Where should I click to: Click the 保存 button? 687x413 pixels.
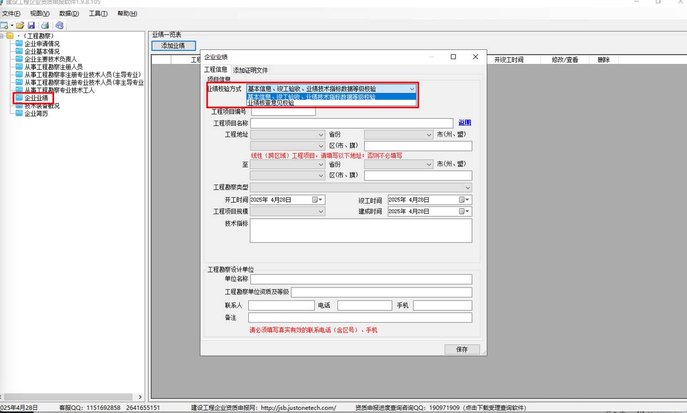461,350
